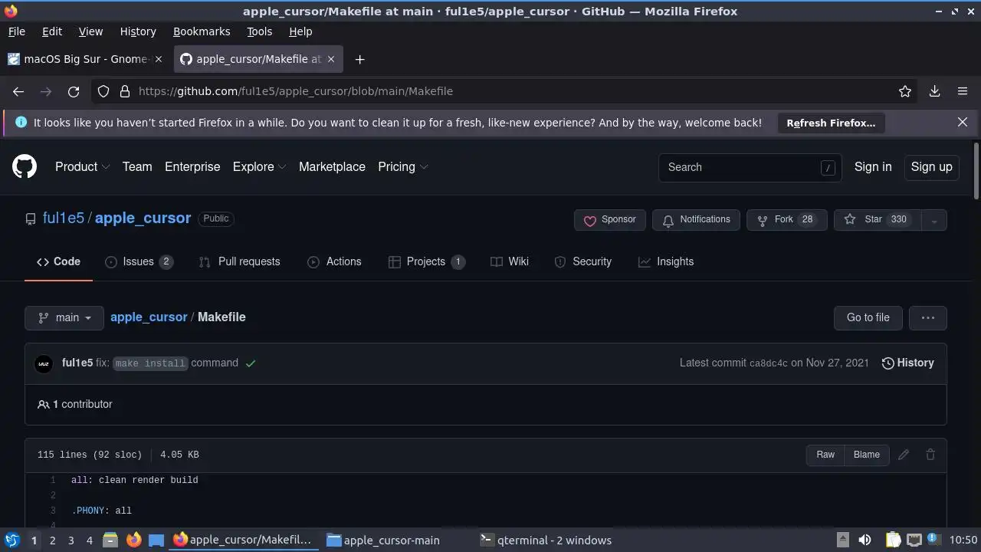The image size is (981, 552).
Task: Click the trash delete file icon
Action: [930, 455]
